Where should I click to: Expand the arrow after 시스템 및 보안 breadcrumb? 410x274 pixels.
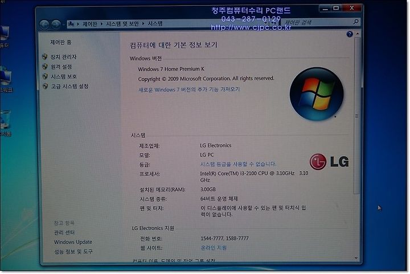[x=143, y=23]
